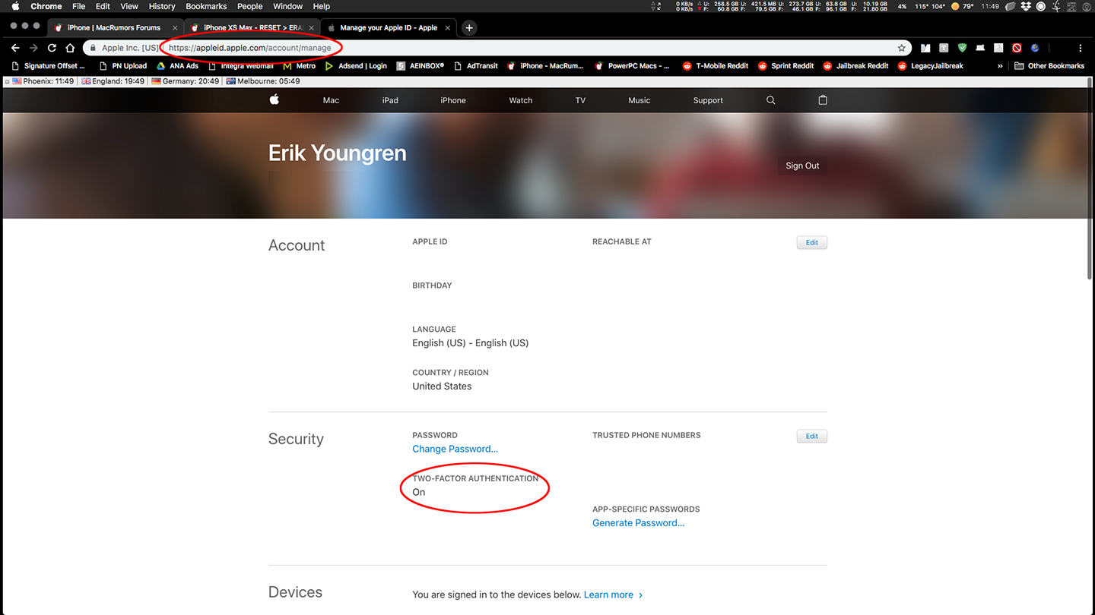This screenshot has height=615, width=1095.
Task: Click the Germany: 20:49 clock entry
Action: point(186,81)
